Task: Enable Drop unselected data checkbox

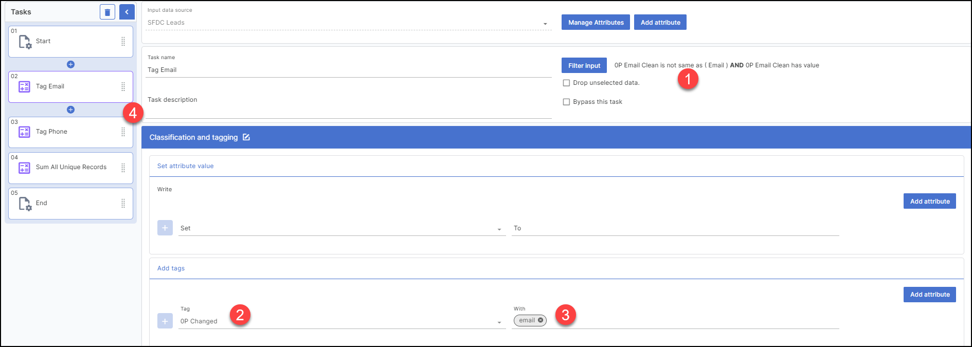Action: (x=566, y=83)
